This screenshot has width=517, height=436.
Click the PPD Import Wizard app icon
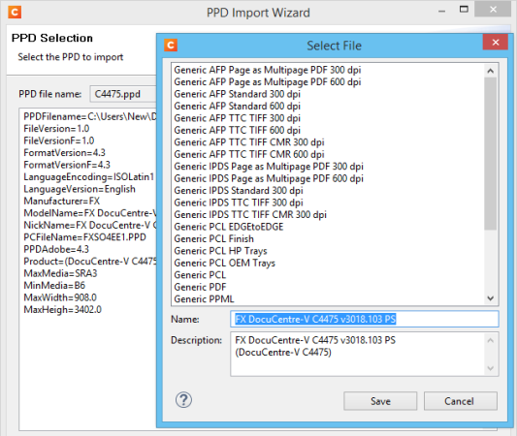(x=15, y=13)
